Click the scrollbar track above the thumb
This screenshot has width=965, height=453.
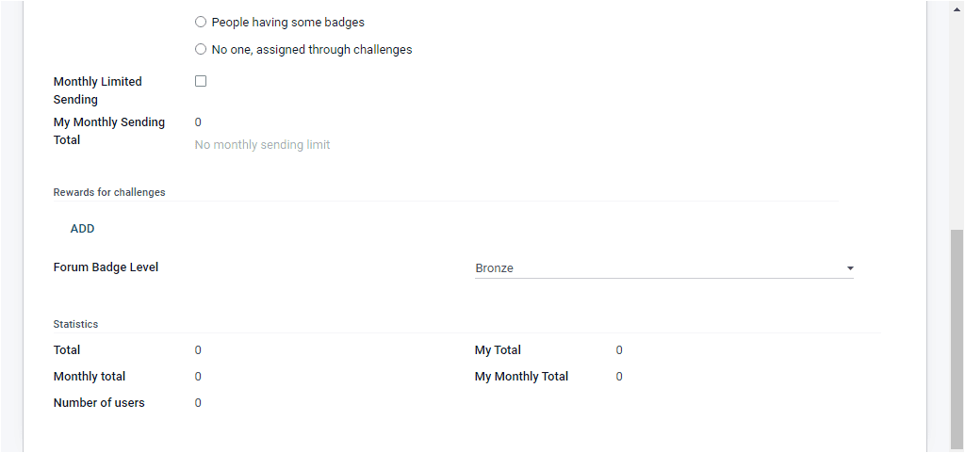pos(957,113)
